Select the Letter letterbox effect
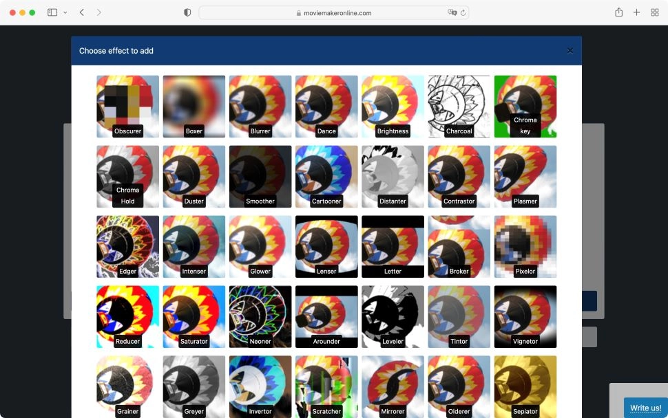Viewport: 668px width, 418px height. (393, 247)
